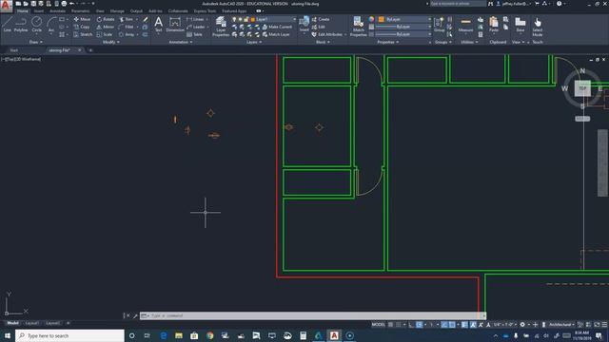Image resolution: width=609 pixels, height=342 pixels.
Task: Open the AutoCAD application menu logo
Action: tap(6, 6)
